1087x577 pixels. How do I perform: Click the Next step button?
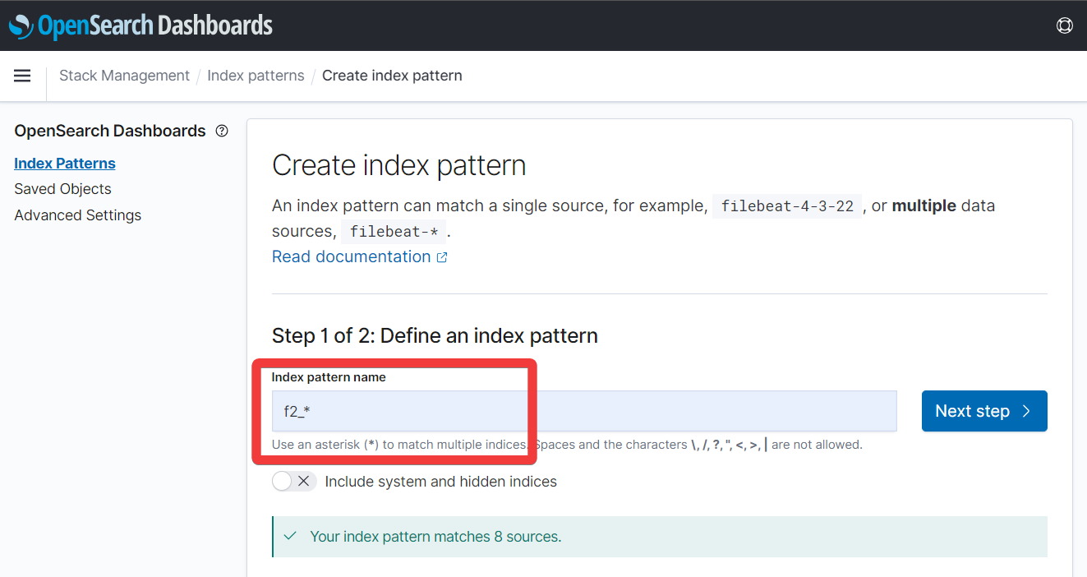click(983, 411)
